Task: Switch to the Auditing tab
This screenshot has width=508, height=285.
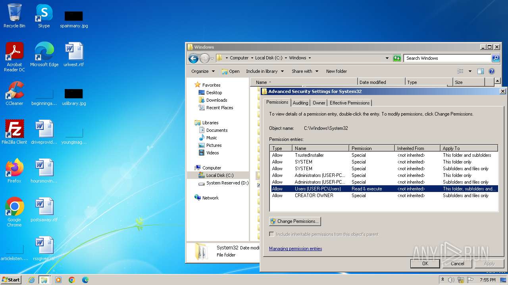Action: click(300, 103)
